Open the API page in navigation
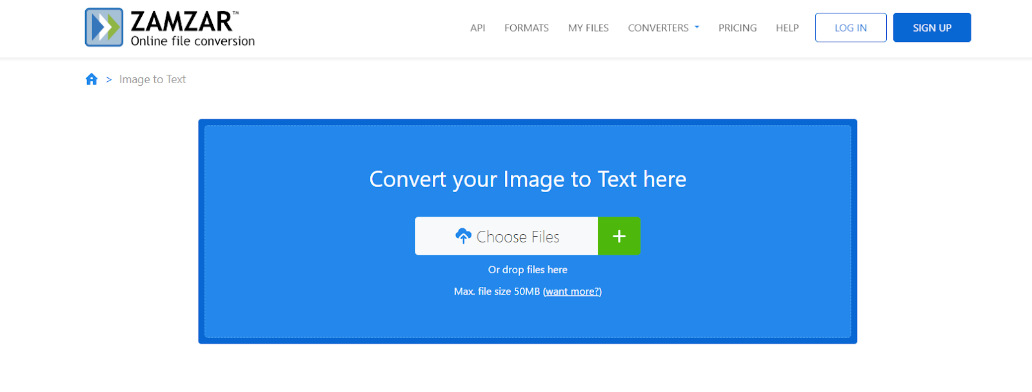Viewport: 1032px width, 392px height. (x=477, y=28)
